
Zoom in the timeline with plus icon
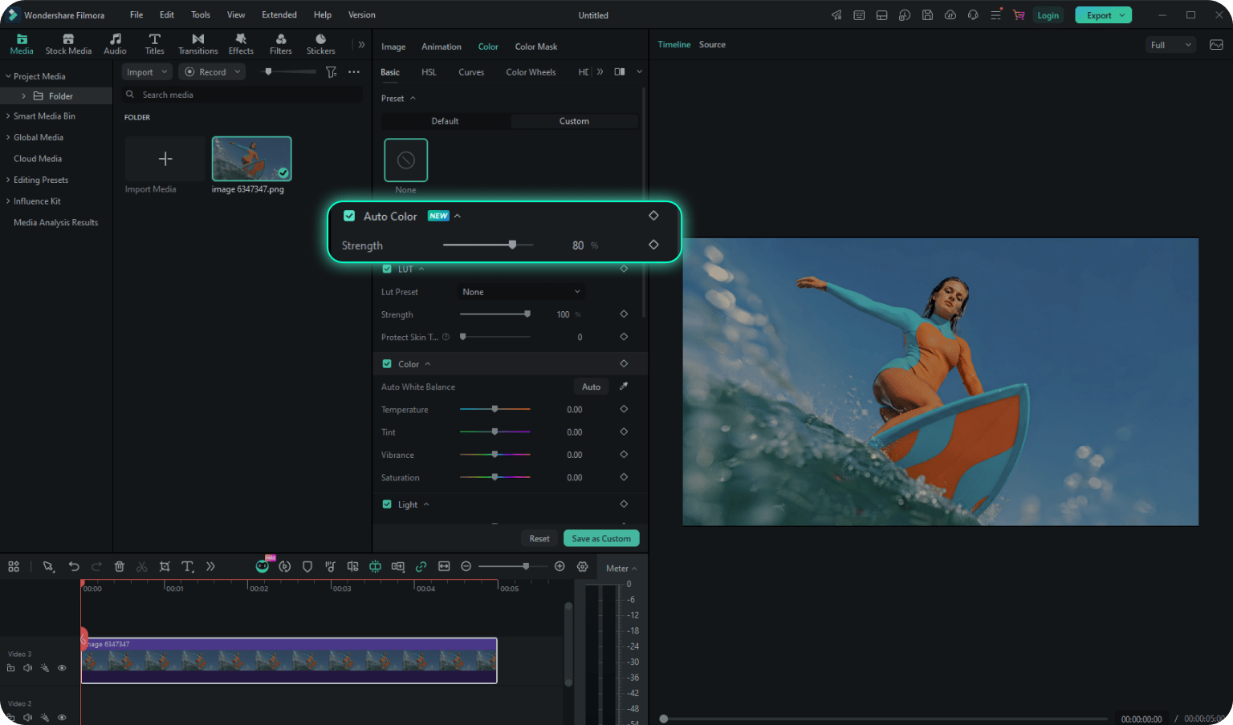[x=560, y=566]
